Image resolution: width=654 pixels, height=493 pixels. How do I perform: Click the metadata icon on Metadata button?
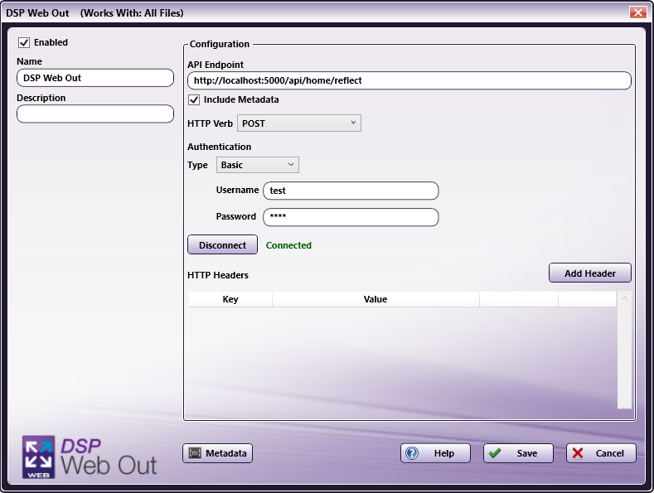click(195, 453)
